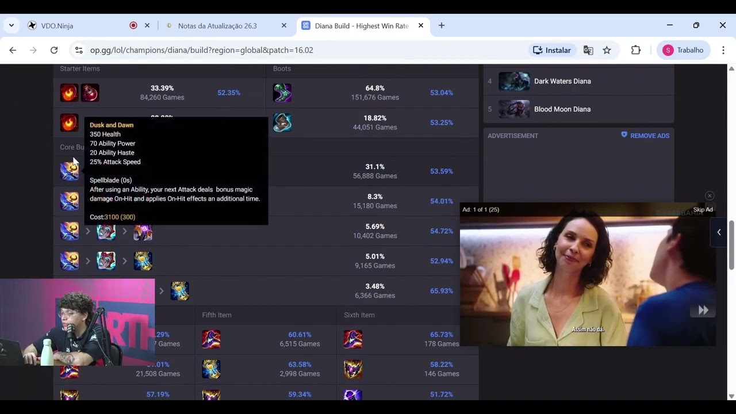The image size is (736, 414).
Task: Go back to the previous page
Action: [x=13, y=50]
